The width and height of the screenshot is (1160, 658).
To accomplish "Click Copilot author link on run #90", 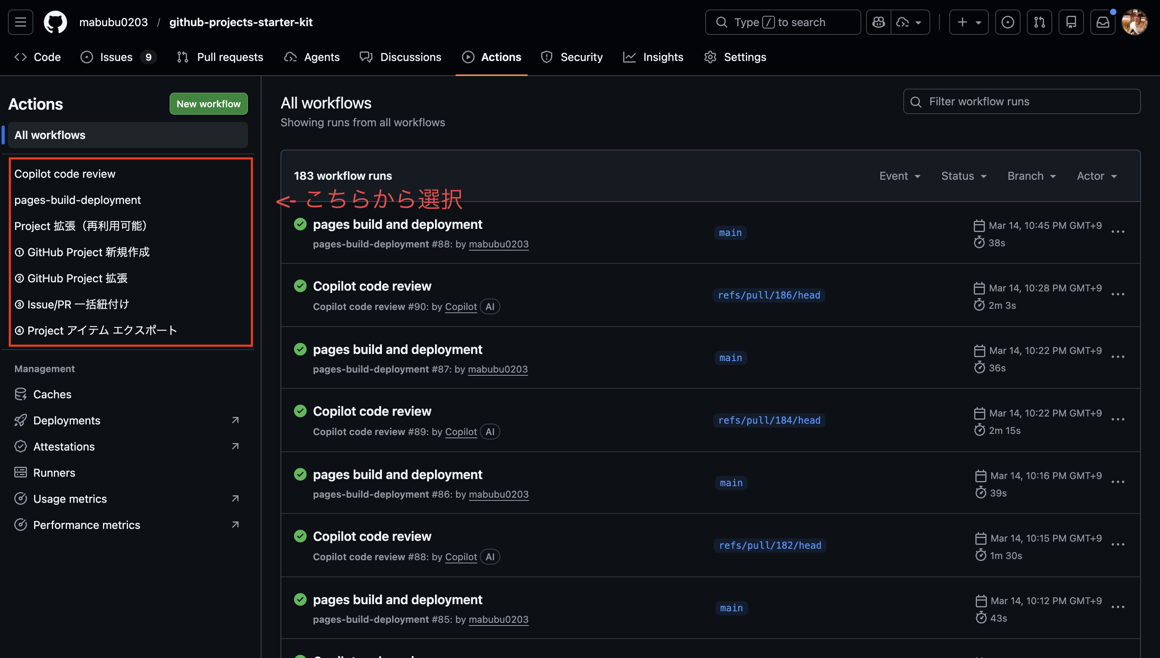I will coord(461,307).
